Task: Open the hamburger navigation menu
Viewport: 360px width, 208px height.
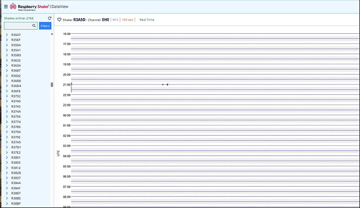Action: coord(6,7)
